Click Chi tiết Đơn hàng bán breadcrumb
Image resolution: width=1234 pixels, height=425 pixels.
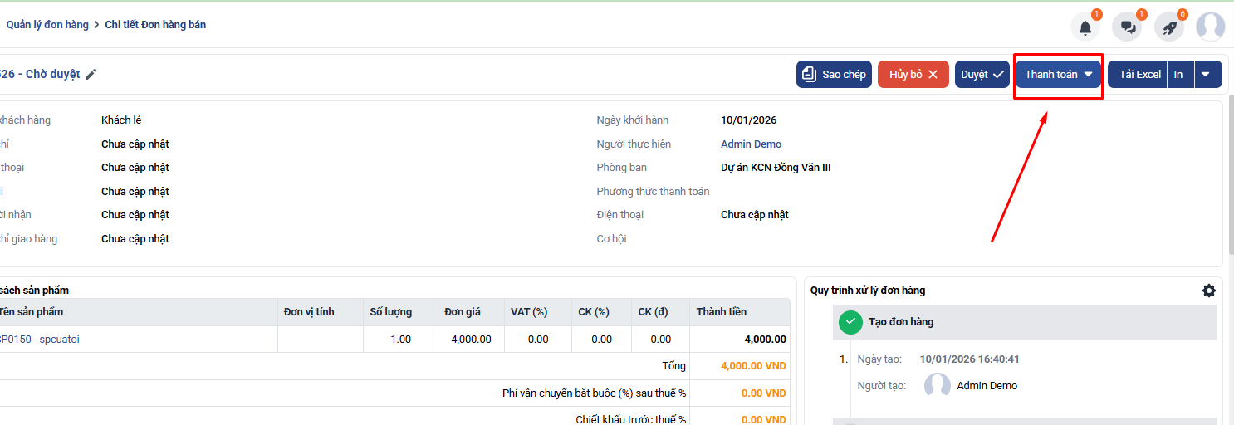pos(155,25)
